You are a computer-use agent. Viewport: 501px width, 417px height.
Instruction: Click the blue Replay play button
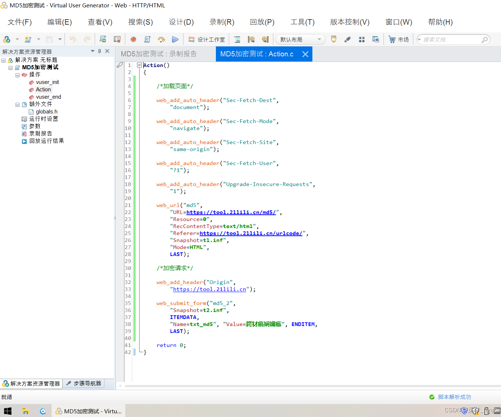coord(175,39)
